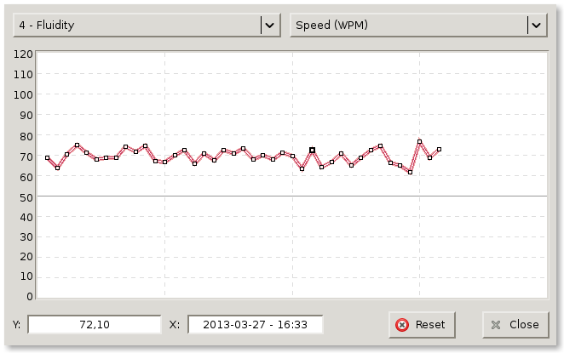This screenshot has width=564, height=353.
Task: Select the bold highlighted data point marker
Action: pos(312,150)
